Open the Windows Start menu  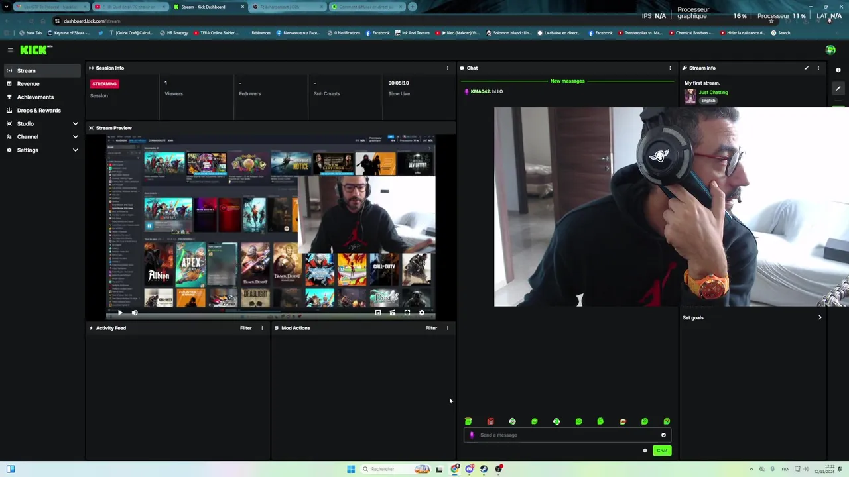tap(351, 469)
